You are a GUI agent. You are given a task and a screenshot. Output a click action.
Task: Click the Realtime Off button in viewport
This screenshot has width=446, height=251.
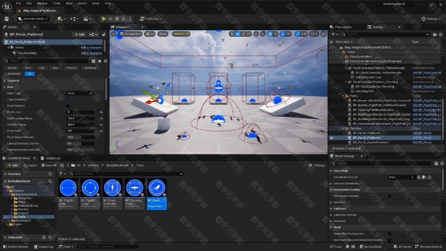tap(181, 34)
